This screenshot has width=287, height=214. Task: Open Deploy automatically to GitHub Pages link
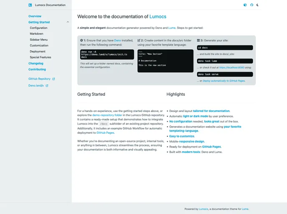[x=224, y=81]
